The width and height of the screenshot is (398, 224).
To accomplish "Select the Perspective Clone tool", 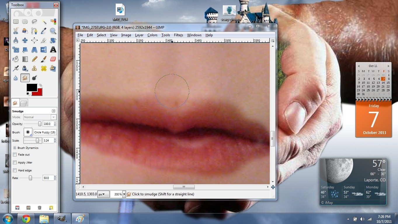I will (53, 68).
